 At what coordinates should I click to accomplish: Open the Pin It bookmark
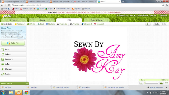[4, 9]
